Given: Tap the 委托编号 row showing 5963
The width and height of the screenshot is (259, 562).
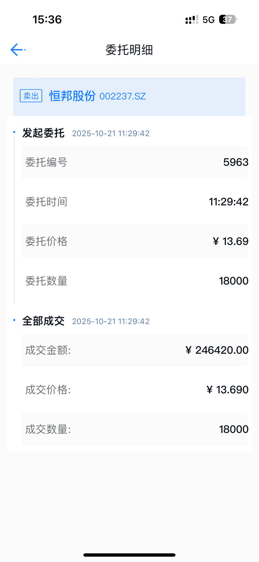Looking at the screenshot, I should click(x=135, y=162).
